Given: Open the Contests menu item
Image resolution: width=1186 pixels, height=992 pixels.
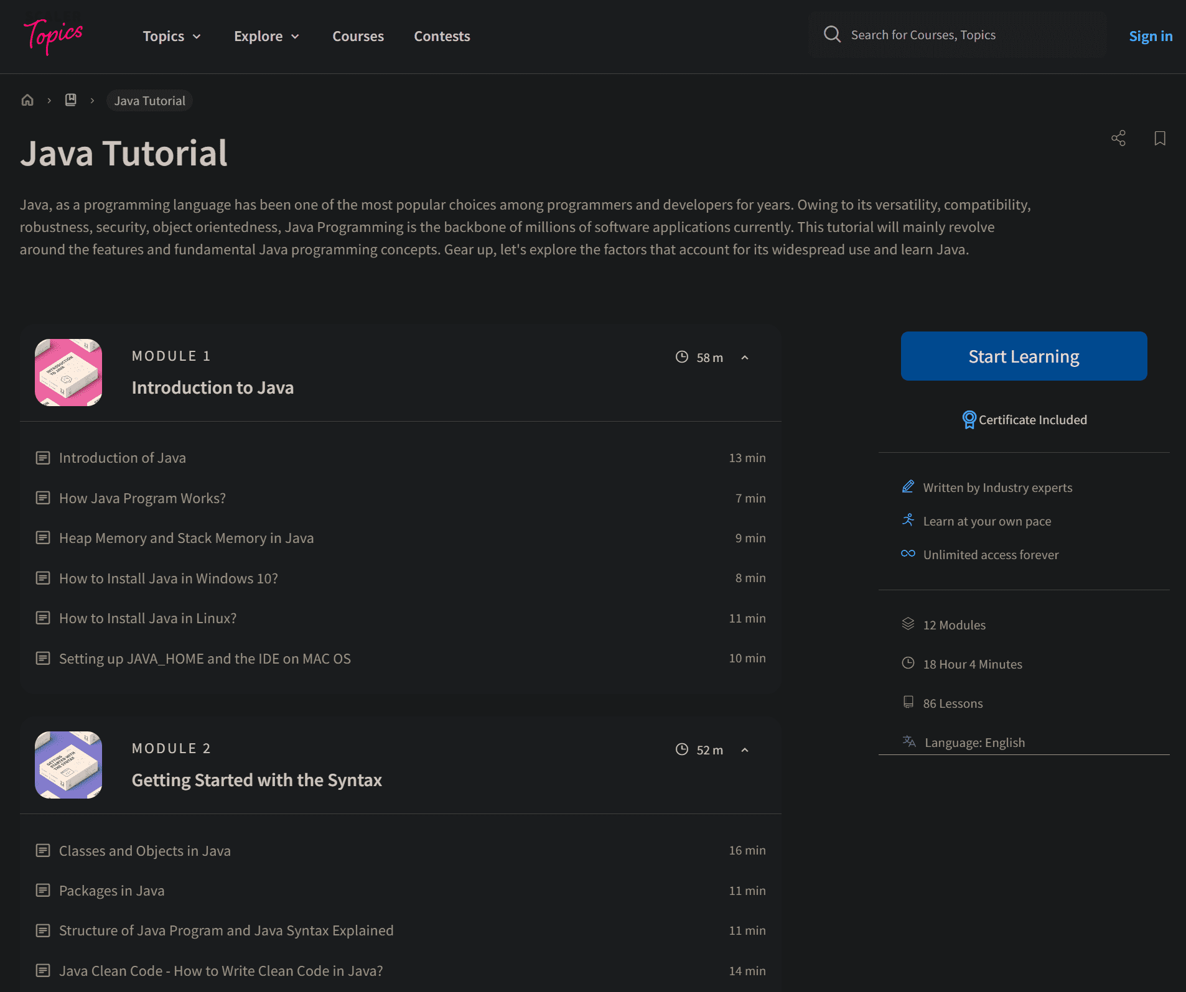Looking at the screenshot, I should coord(442,36).
